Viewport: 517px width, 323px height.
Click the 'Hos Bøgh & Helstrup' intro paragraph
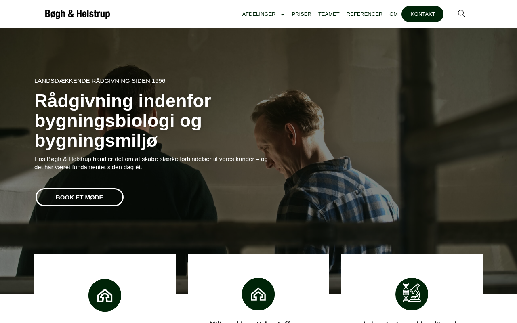151,163
